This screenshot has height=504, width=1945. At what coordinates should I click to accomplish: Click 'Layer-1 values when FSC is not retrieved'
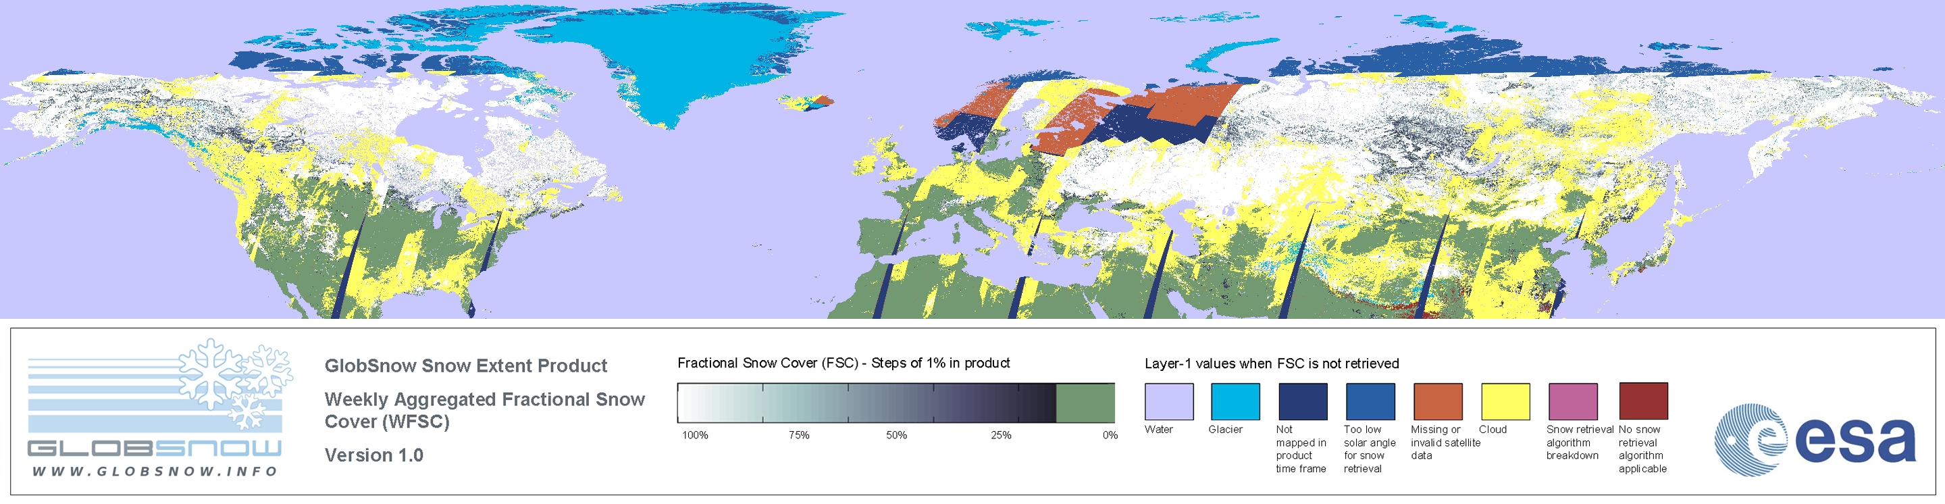[x=1272, y=363]
